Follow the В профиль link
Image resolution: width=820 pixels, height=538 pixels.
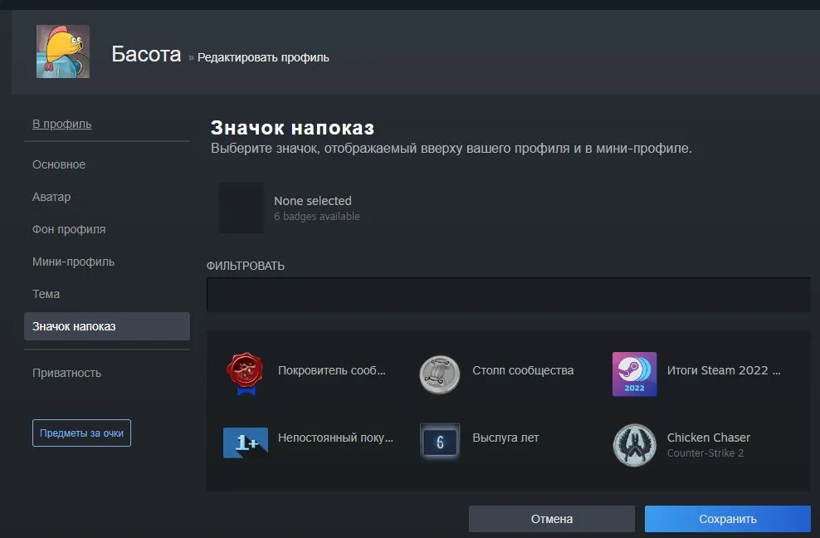61,124
